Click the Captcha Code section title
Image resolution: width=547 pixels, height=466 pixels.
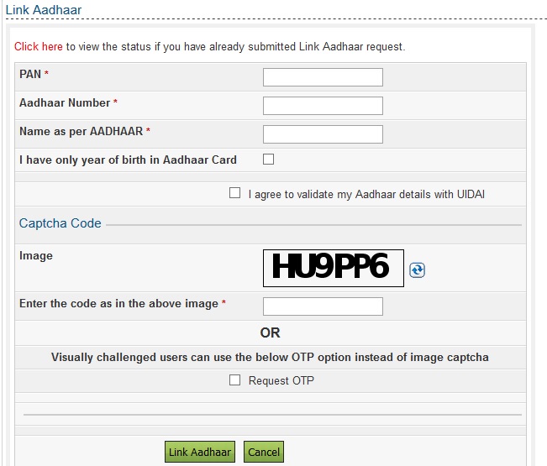pos(60,223)
